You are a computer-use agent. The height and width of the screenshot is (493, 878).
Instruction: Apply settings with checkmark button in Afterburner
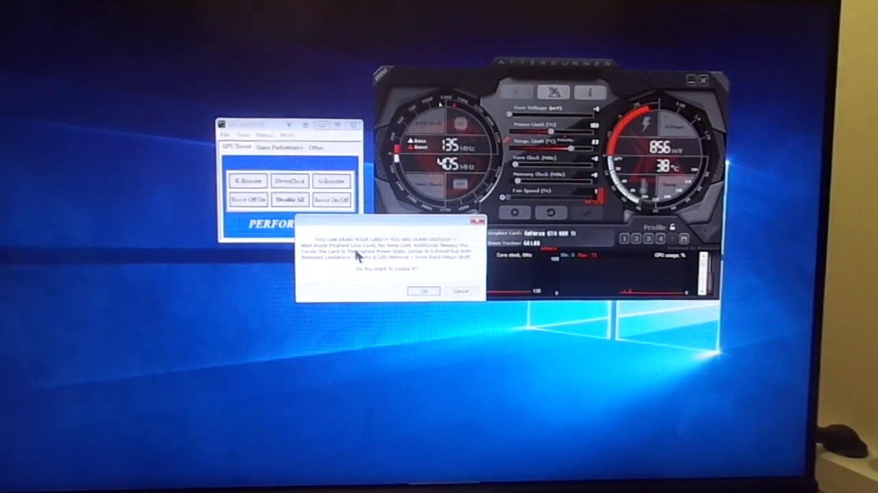click(x=586, y=213)
